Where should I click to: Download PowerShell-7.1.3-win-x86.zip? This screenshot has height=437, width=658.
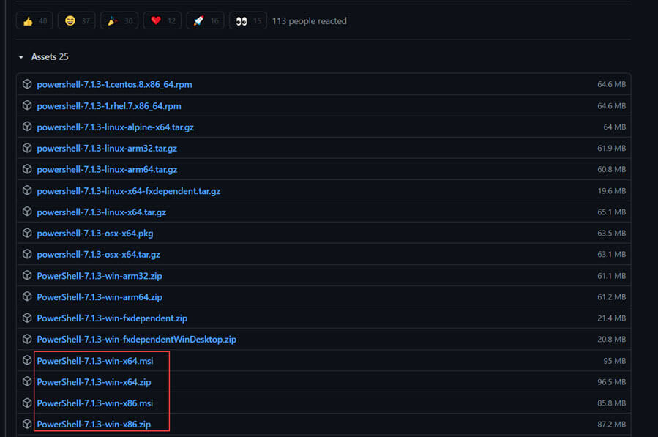tap(94, 425)
